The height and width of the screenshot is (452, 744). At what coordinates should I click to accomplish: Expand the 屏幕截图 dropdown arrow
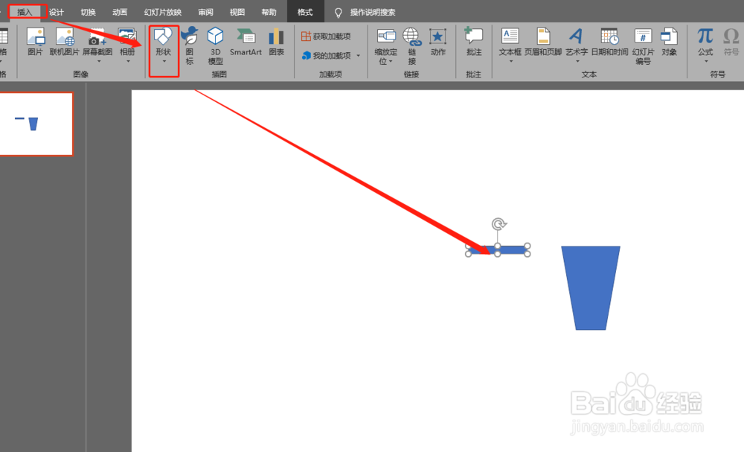point(99,61)
